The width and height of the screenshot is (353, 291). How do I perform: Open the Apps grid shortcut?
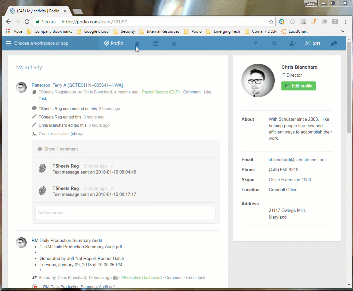click(x=14, y=31)
